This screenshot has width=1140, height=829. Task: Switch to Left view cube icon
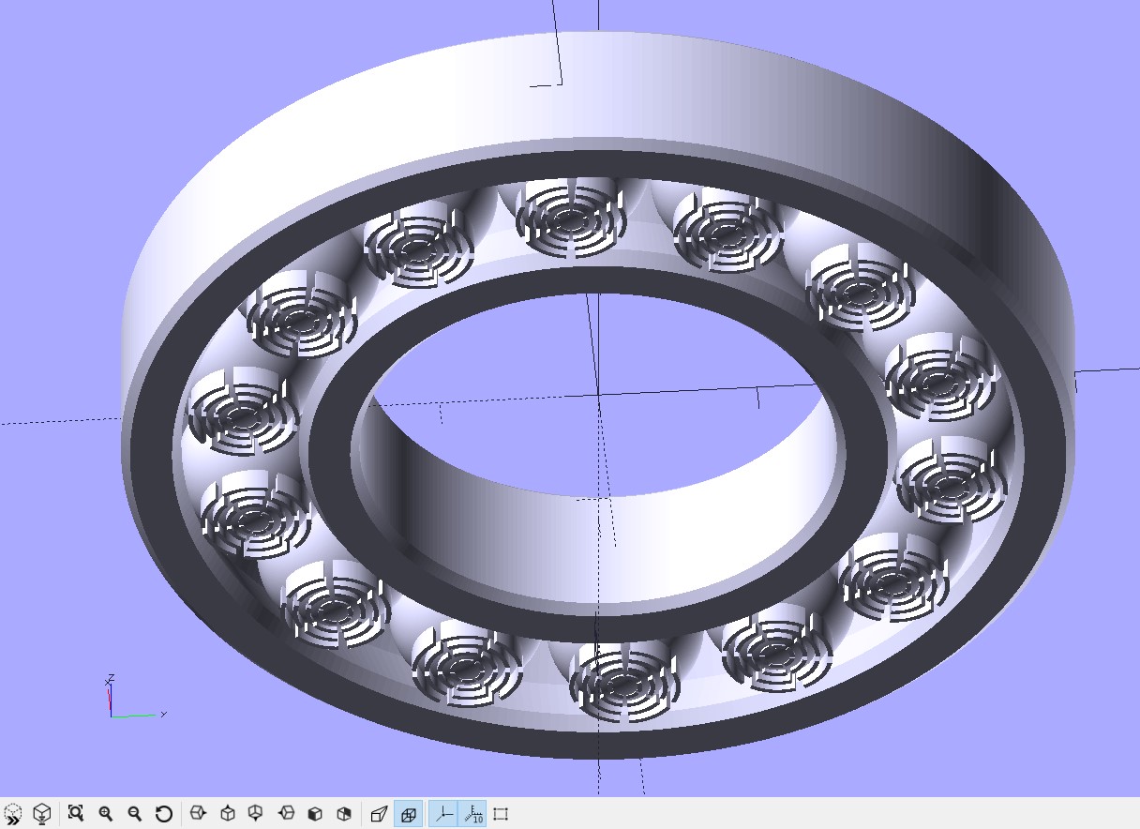[286, 813]
